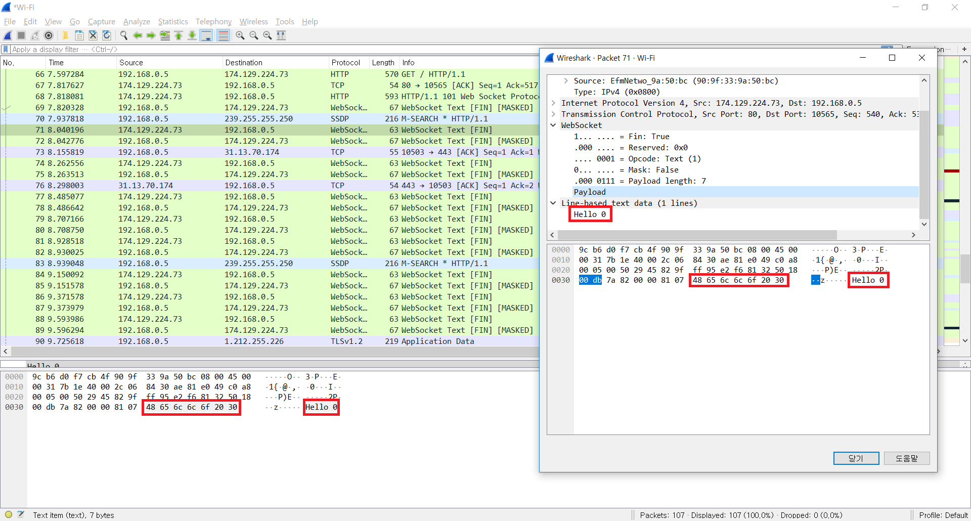
Task: Select packet 70 SSDP M-SEARCH row
Action: coord(271,119)
